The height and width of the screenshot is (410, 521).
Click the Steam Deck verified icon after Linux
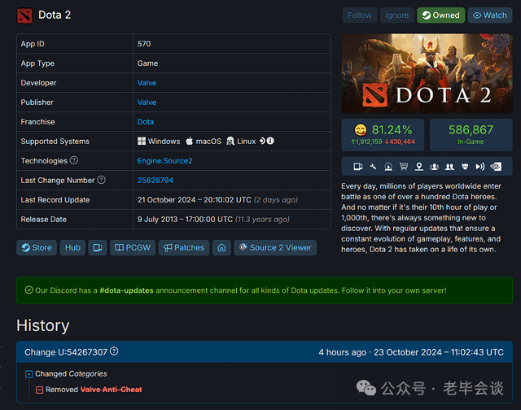point(262,141)
